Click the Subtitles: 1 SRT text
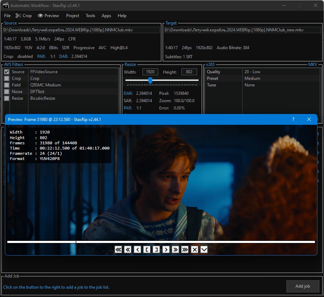This screenshot has width=324, height=297. coord(179,57)
